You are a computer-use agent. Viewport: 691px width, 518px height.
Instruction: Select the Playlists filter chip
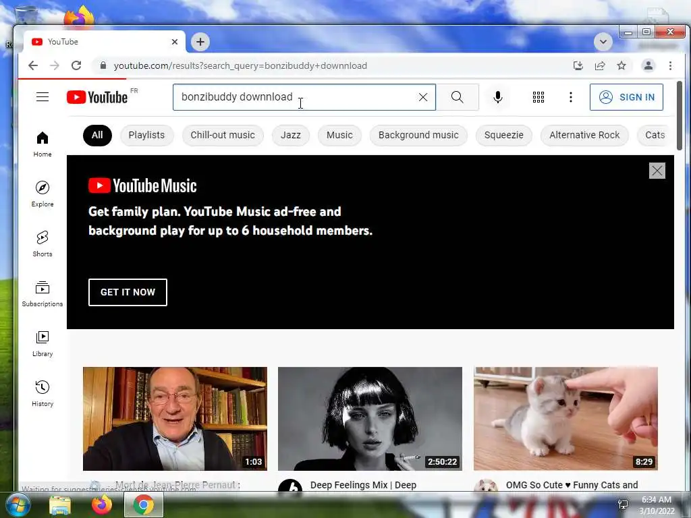point(146,135)
